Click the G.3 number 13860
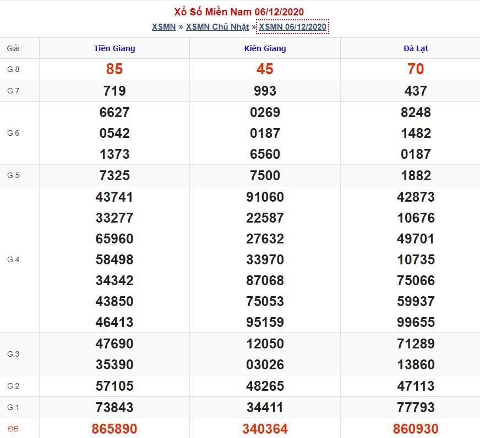 pos(416,364)
